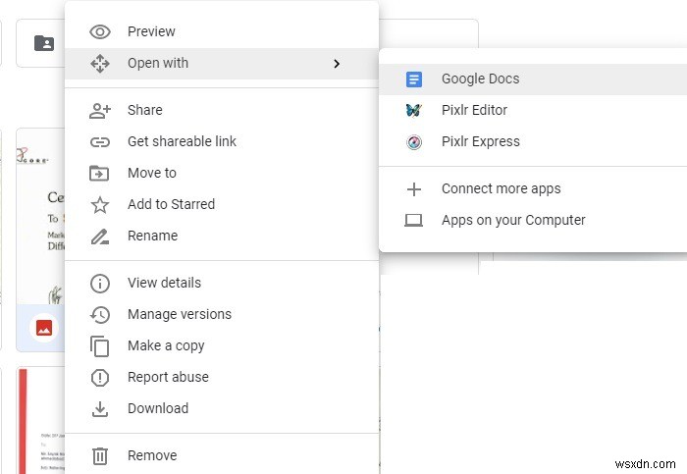Select Report abuse
The width and height of the screenshot is (687, 474).
point(222,378)
